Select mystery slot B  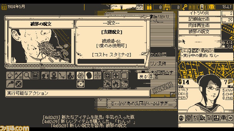tap(194, 7)
